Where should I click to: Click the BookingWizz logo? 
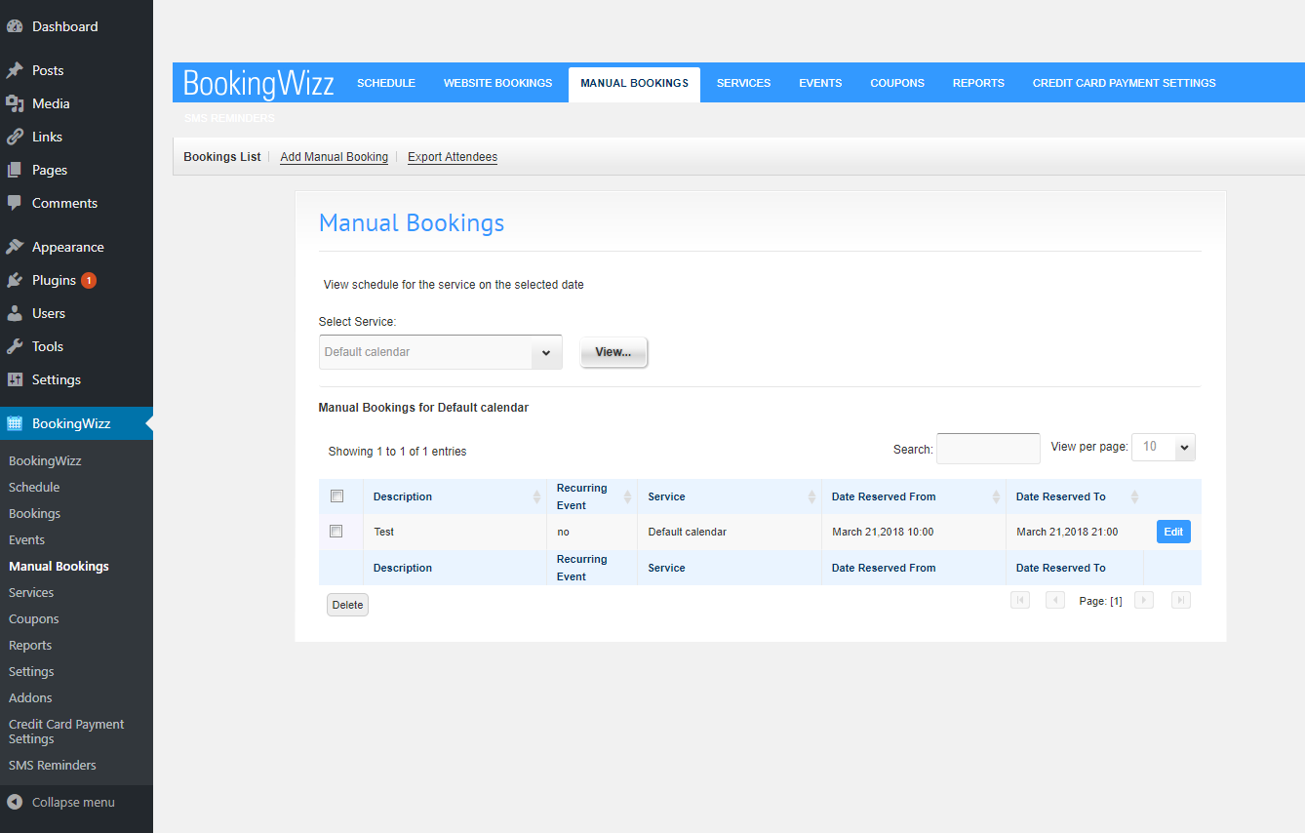(x=258, y=83)
